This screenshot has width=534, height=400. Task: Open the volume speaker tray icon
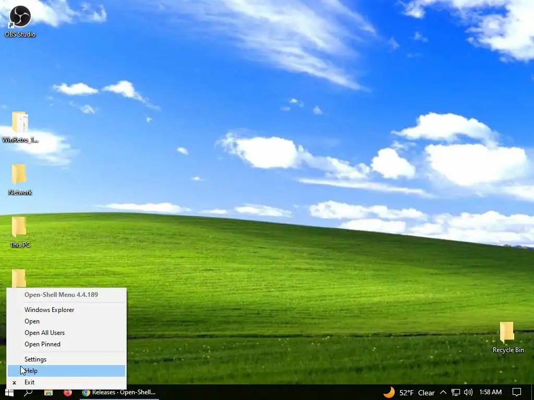pos(468,393)
